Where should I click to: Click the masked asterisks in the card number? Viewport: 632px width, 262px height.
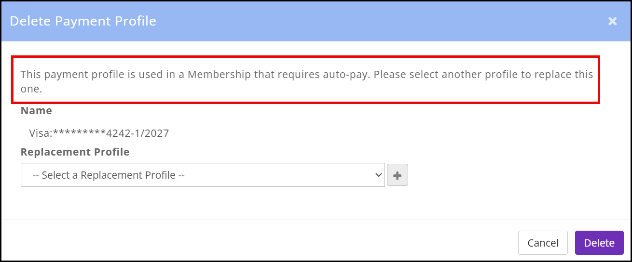[x=79, y=132]
